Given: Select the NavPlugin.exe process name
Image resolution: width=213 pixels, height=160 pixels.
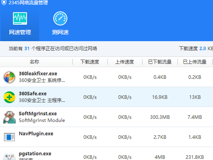Looking at the screenshot, I should [36, 134].
